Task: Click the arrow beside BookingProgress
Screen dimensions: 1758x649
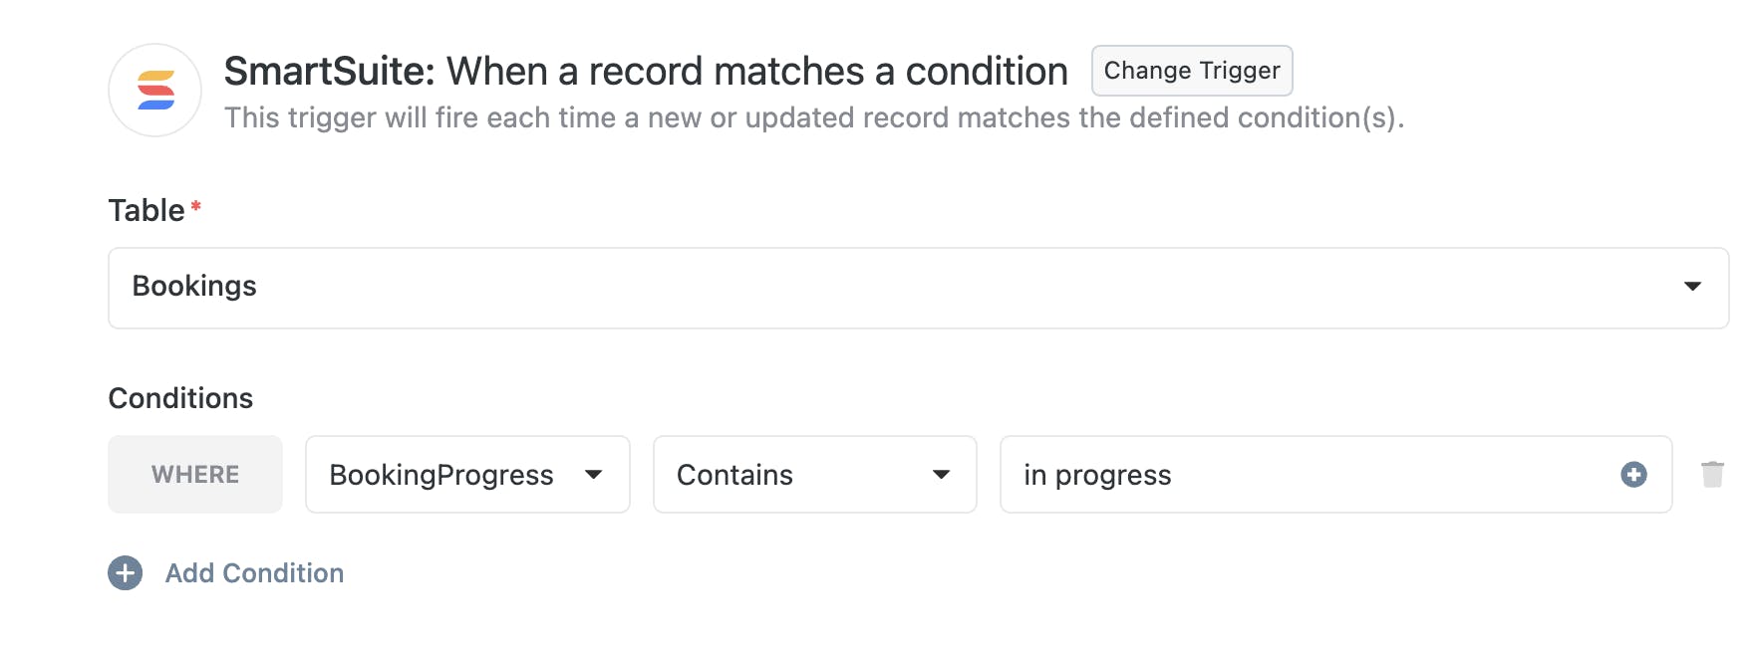Action: [594, 475]
